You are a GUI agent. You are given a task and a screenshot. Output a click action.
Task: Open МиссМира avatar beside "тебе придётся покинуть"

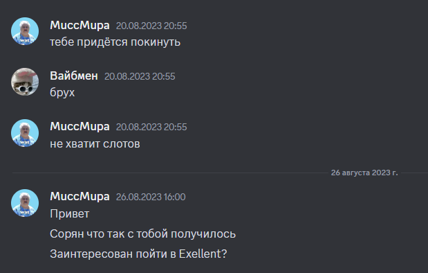(x=25, y=31)
